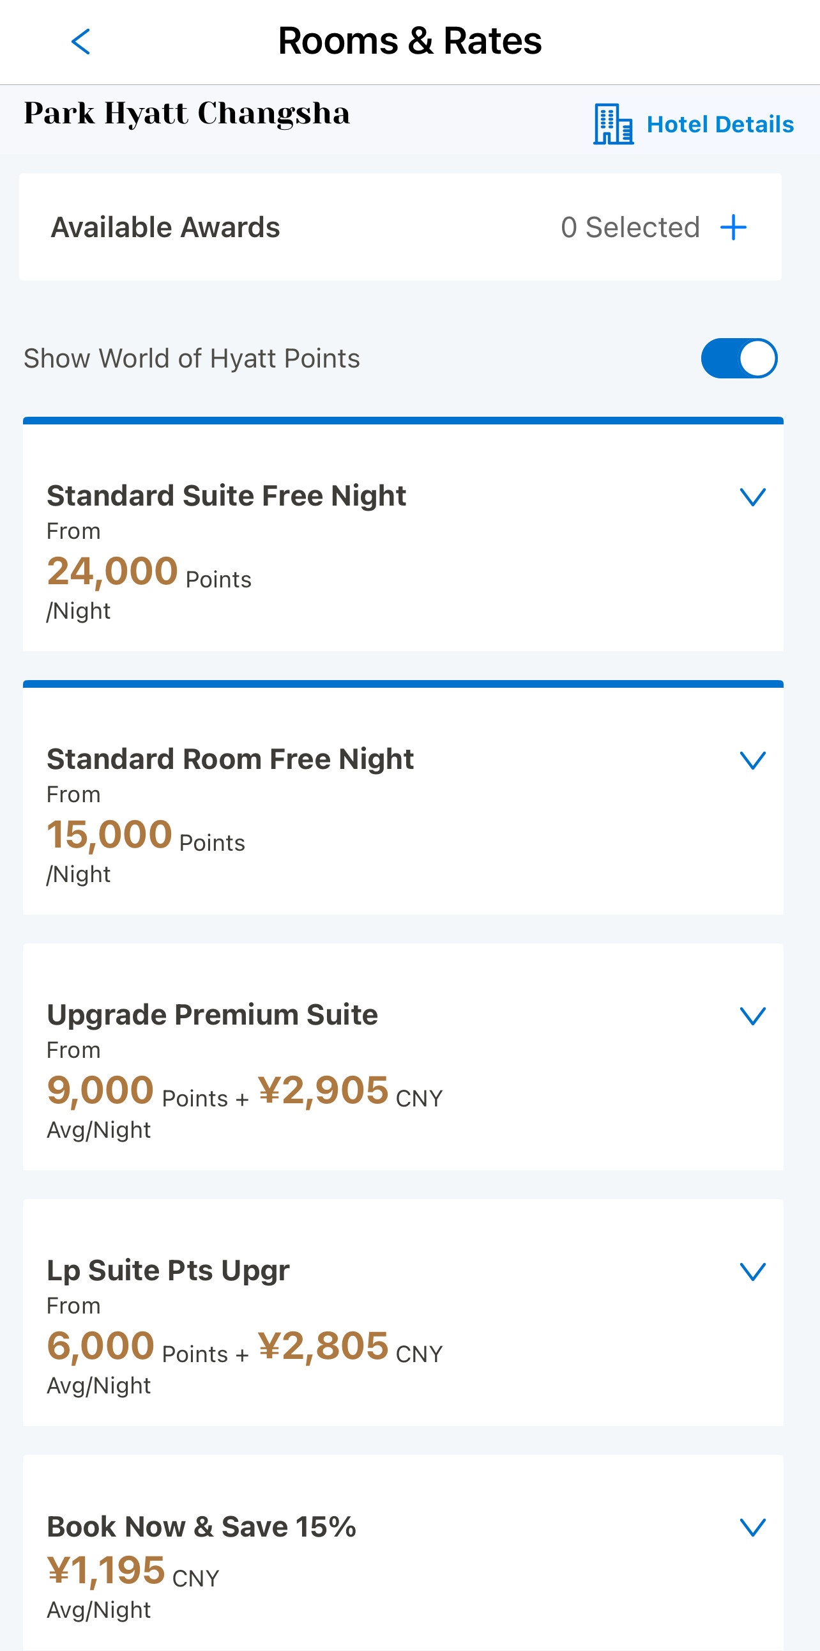This screenshot has height=1651, width=820.
Task: Tap the 24,000 Points price
Action: point(149,572)
